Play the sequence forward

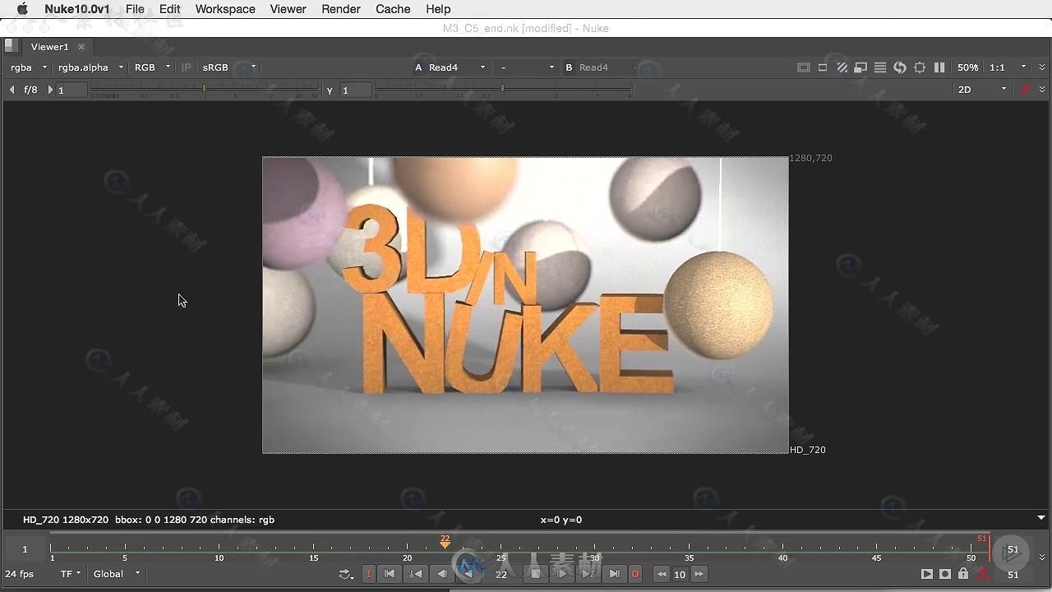(x=562, y=574)
